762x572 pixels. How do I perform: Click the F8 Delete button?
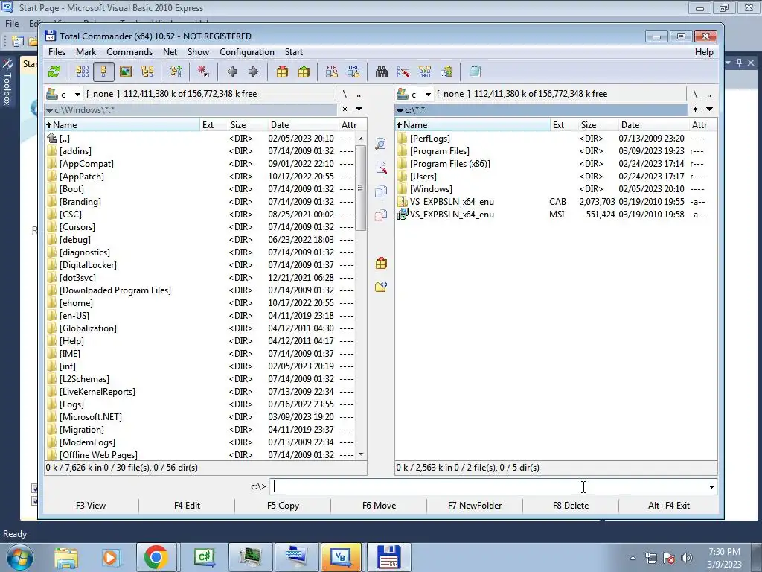click(571, 506)
